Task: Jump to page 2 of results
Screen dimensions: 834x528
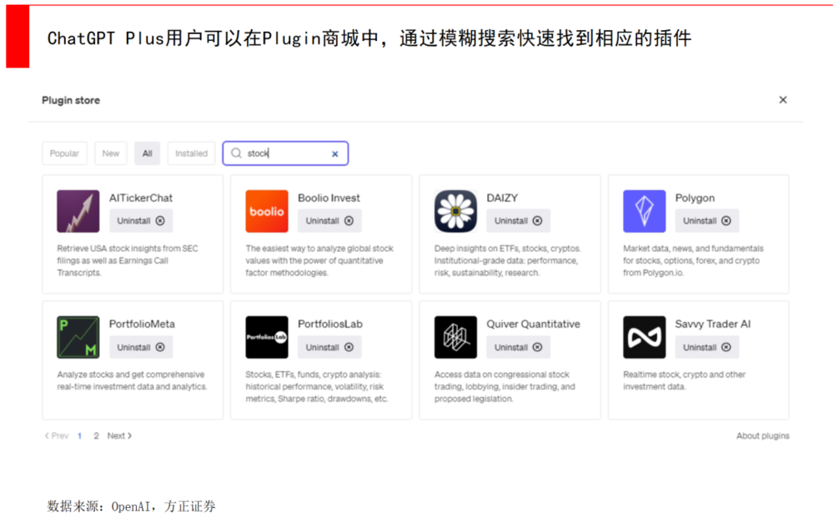Action: pyautogui.click(x=97, y=435)
